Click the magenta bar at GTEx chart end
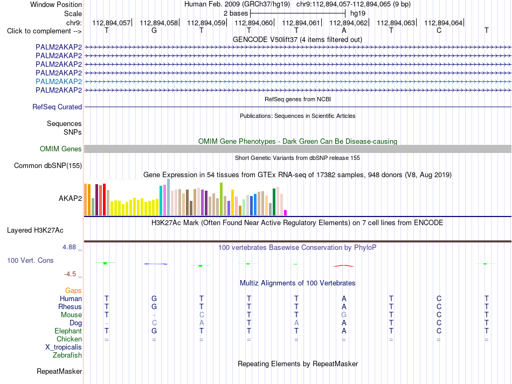Image resolution: width=512 pixels, height=384 pixels. tap(286, 213)
